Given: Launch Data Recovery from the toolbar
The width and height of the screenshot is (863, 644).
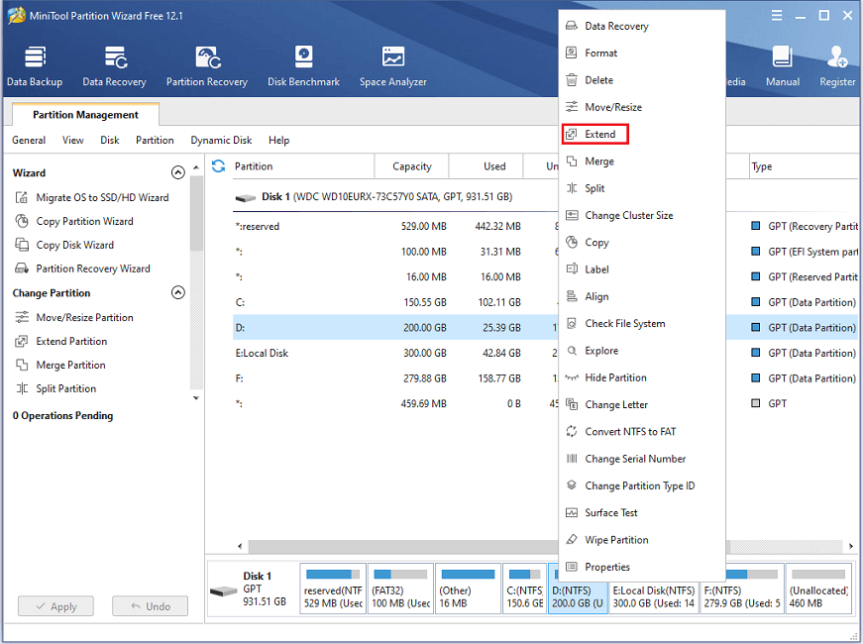Looking at the screenshot, I should coord(115,66).
